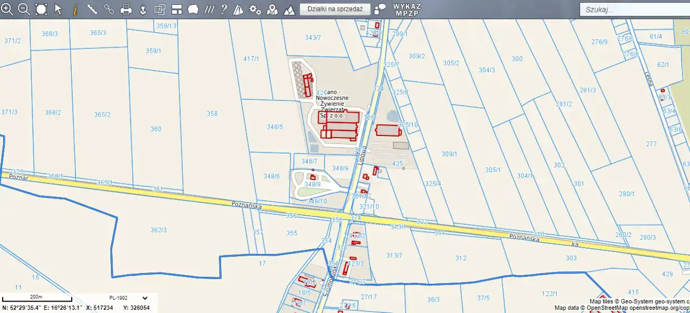Viewport: 690px width, 313px height.
Task: Click the chain link share icon
Action: click(x=109, y=9)
